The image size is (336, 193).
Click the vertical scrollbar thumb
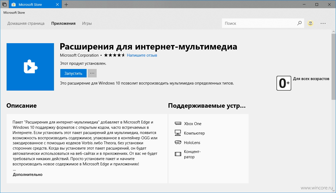334,66
